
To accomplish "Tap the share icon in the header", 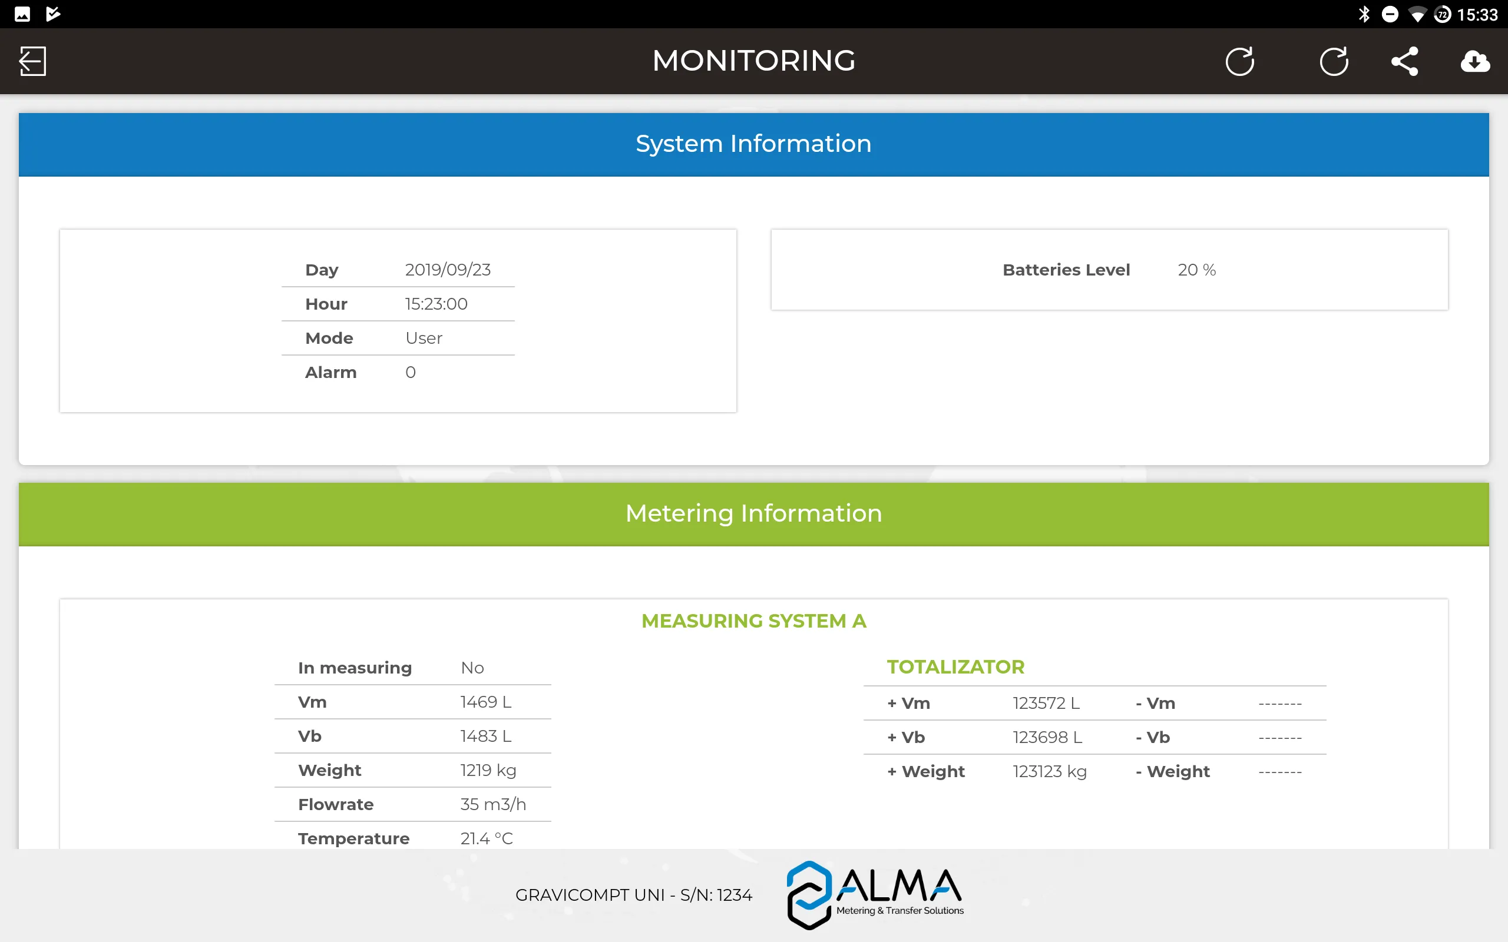I will [1404, 61].
